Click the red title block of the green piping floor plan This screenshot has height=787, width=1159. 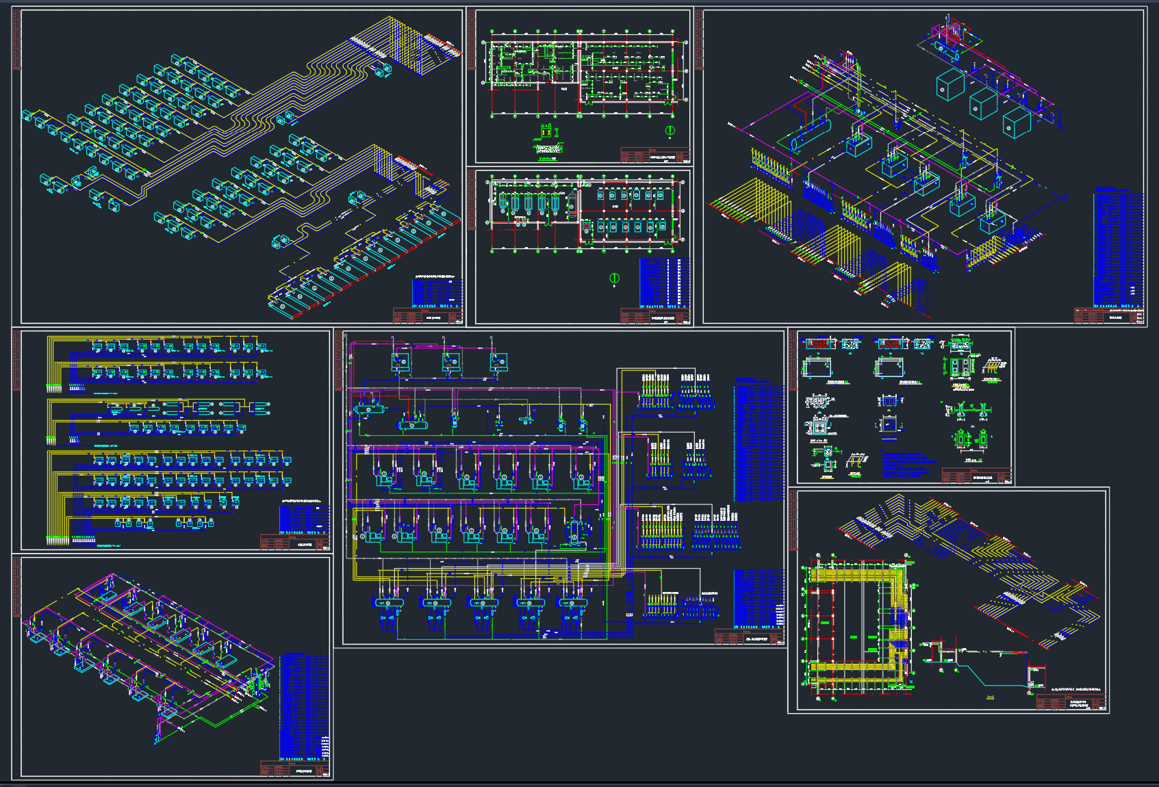pos(656,155)
